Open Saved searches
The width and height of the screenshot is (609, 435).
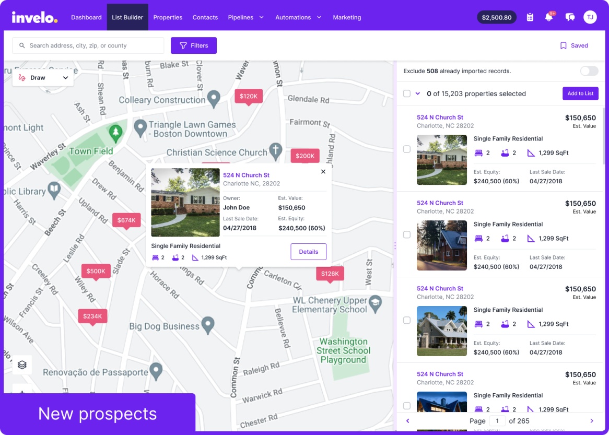click(573, 45)
